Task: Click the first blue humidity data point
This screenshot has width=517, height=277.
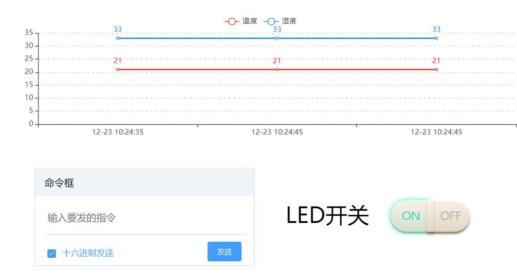Action: pyautogui.click(x=118, y=38)
